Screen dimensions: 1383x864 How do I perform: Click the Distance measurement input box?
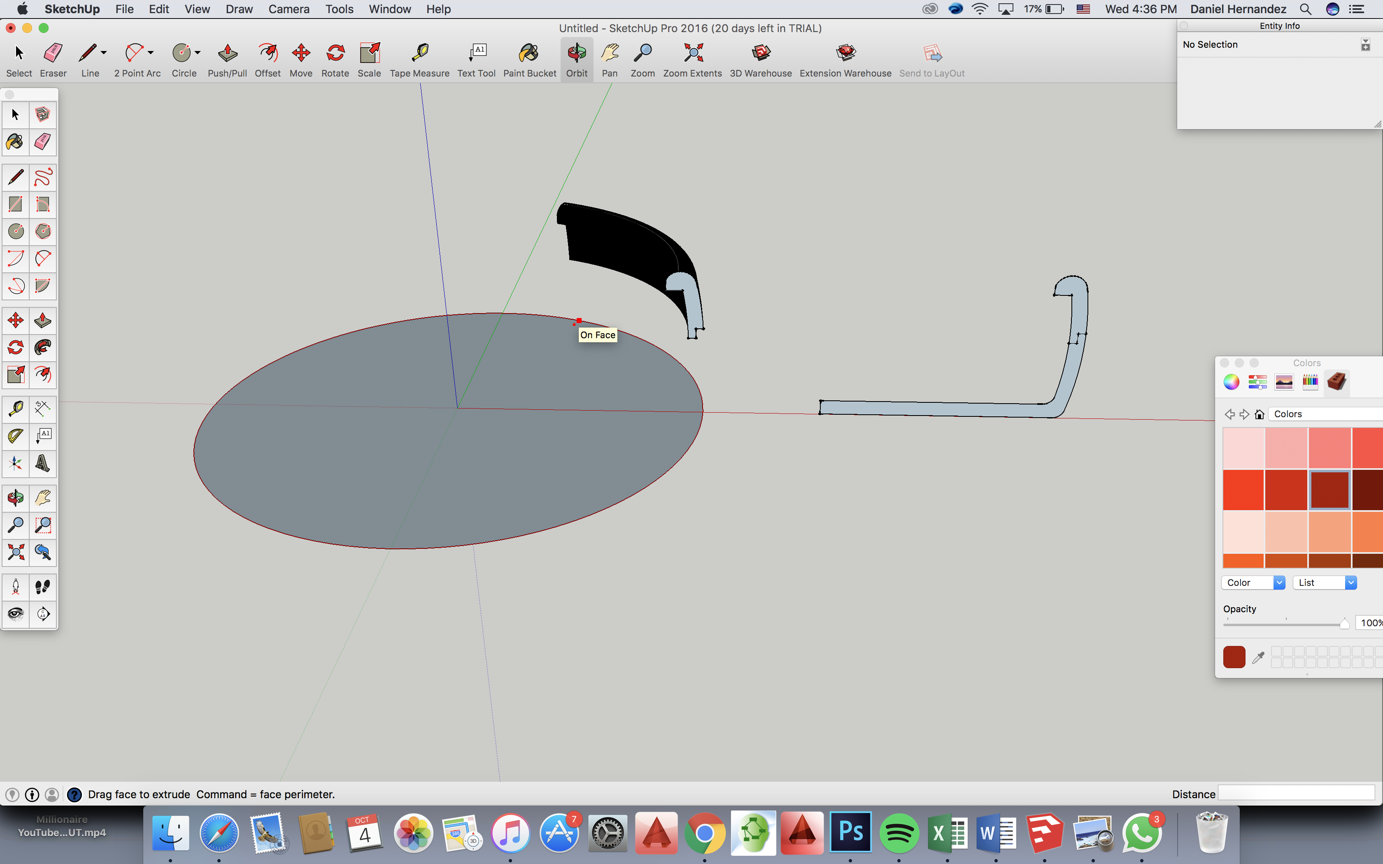click(1296, 793)
